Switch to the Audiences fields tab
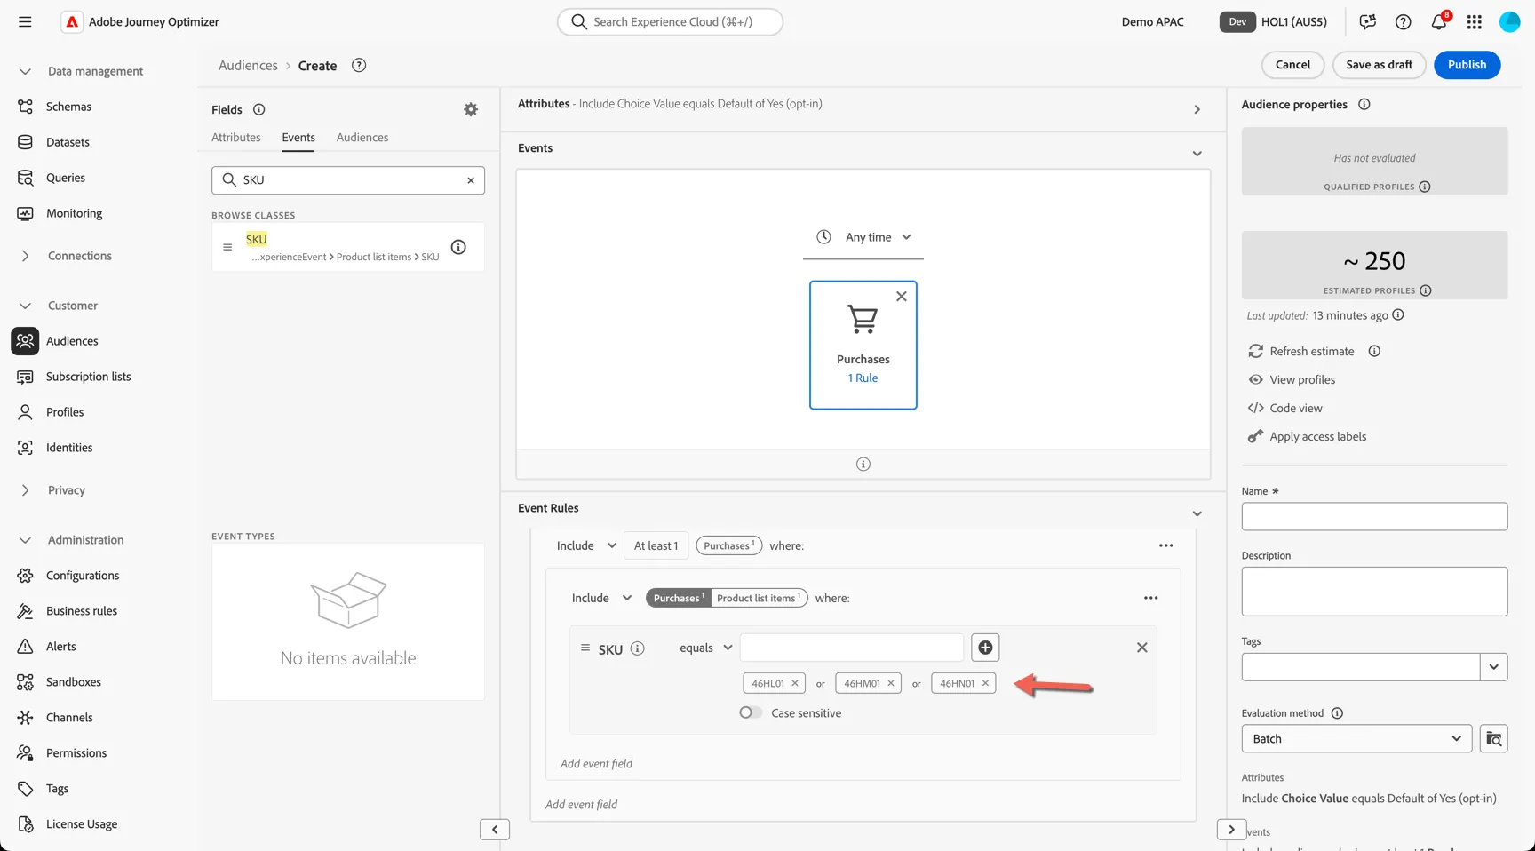 pyautogui.click(x=362, y=138)
